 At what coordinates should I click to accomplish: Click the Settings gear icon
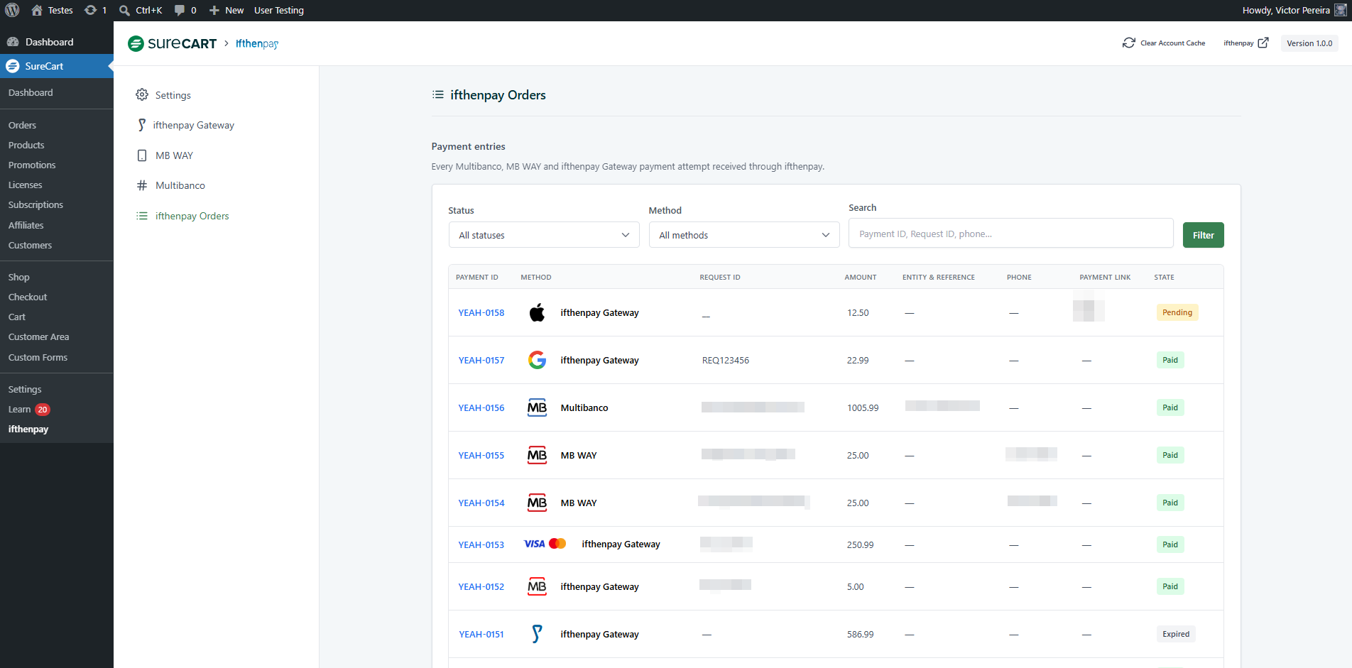tap(142, 94)
